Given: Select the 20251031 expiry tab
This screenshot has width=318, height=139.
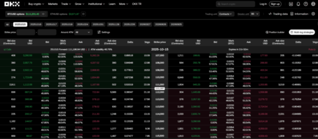Looking at the screenshot, I should coord(98,25).
